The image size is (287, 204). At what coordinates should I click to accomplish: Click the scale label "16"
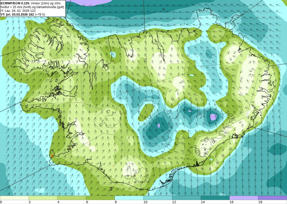click(x=231, y=202)
